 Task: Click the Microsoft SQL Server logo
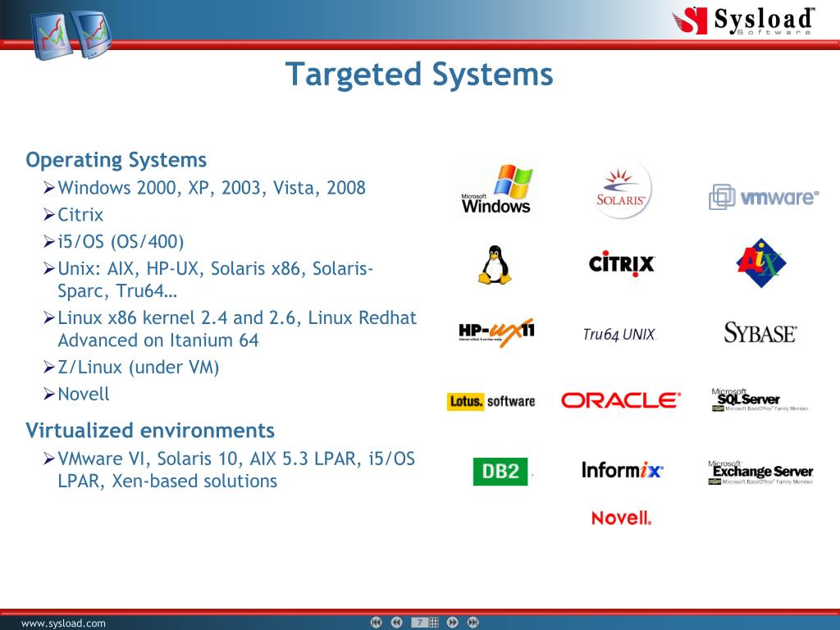click(760, 400)
